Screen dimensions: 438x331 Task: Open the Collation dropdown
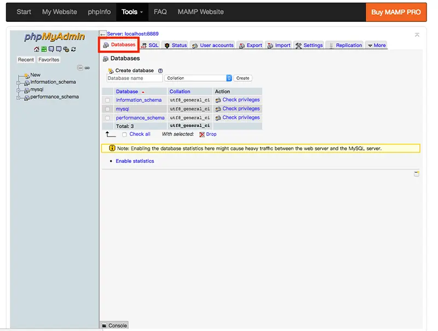tap(198, 78)
